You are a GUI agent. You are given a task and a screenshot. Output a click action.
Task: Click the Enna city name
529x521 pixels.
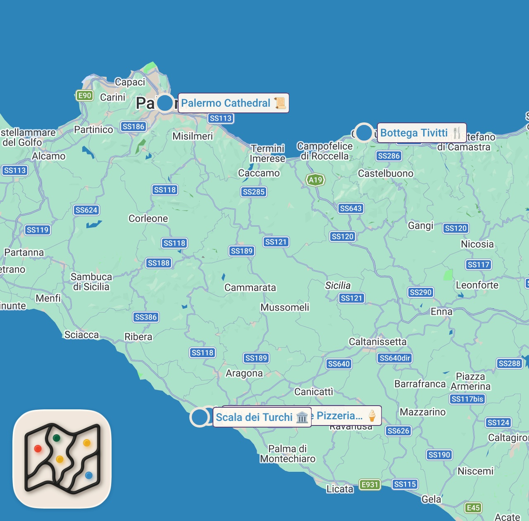(441, 311)
